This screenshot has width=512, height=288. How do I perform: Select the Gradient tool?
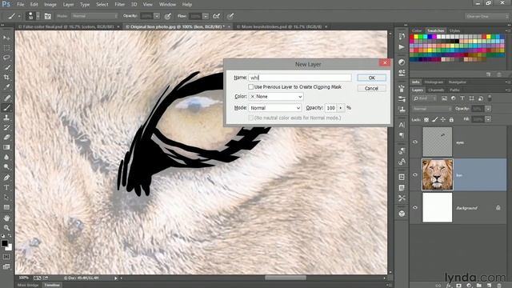(x=6, y=147)
